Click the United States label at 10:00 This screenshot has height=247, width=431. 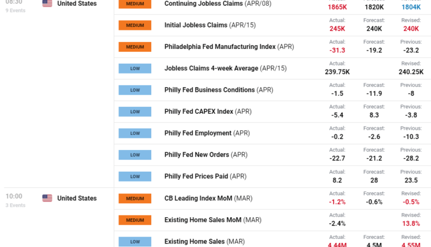77,198
